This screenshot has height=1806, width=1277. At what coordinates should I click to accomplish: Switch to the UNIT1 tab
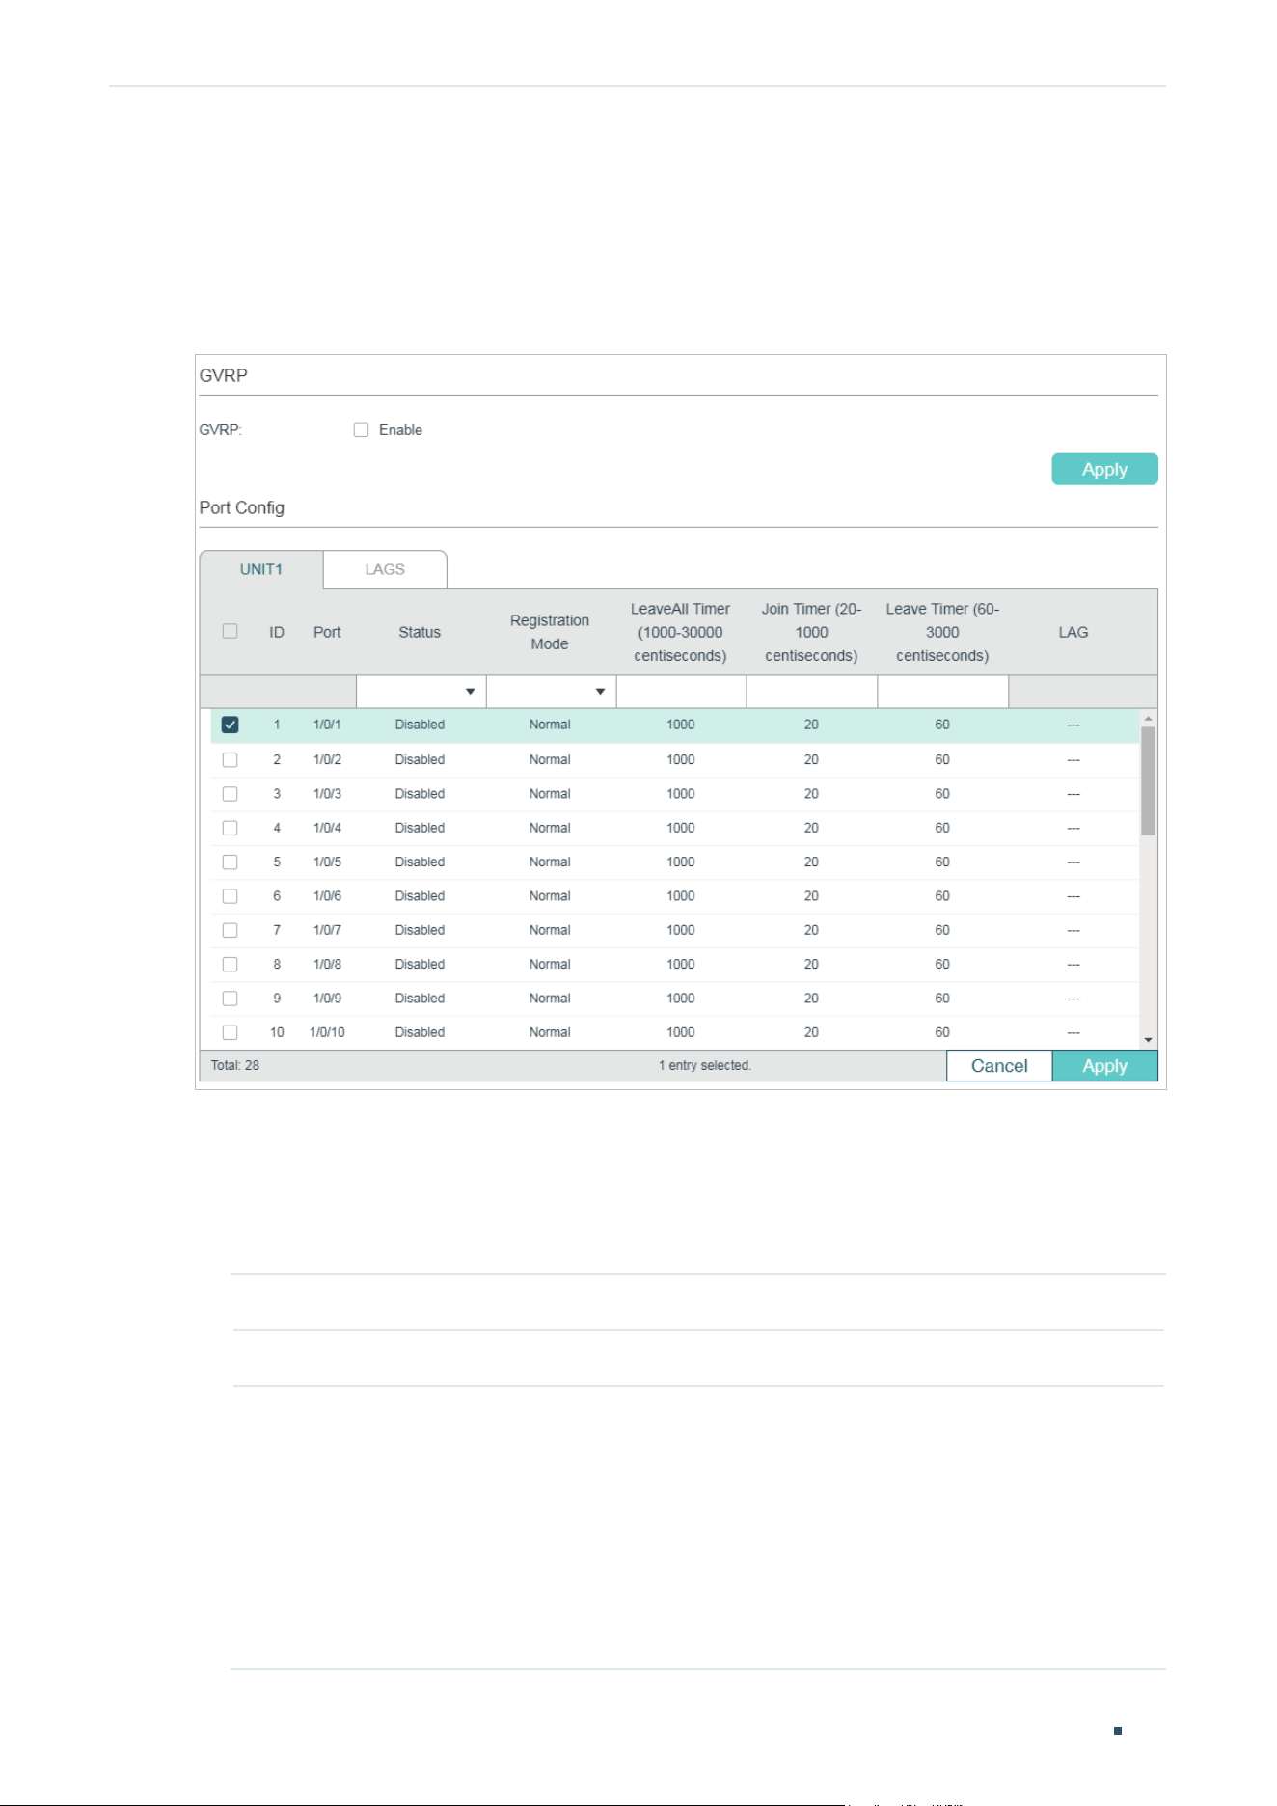coord(261,569)
